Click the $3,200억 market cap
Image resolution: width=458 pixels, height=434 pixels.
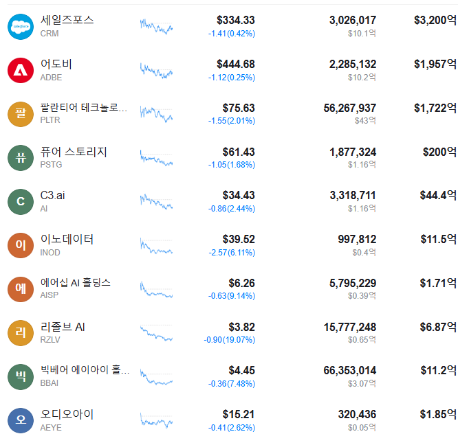[435, 20]
